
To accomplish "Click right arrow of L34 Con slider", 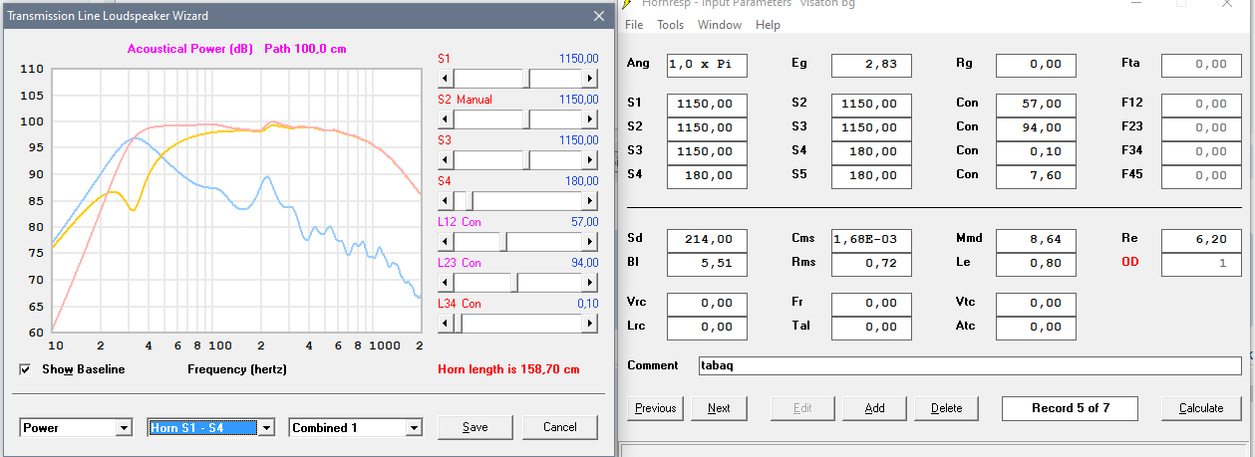I will 590,323.
